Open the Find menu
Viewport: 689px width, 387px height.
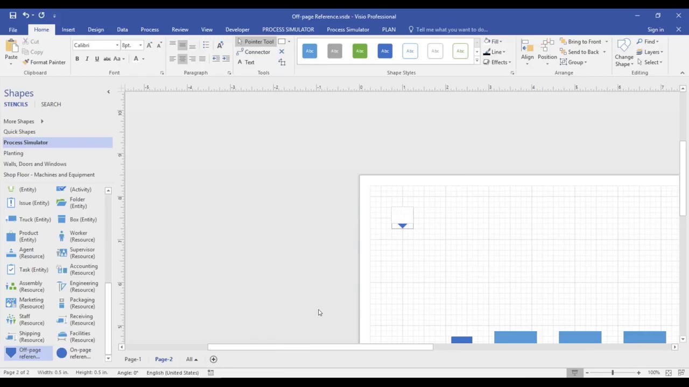click(648, 41)
